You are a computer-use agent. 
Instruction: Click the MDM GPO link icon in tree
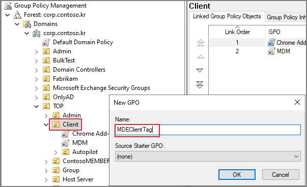click(x=65, y=143)
